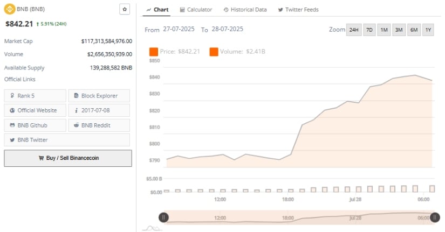Toggle the Price series orange legend swatch

point(154,52)
